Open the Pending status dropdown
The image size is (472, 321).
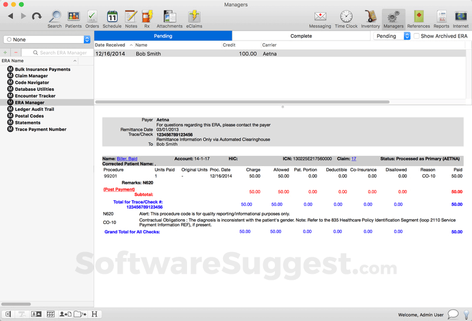pyautogui.click(x=392, y=36)
